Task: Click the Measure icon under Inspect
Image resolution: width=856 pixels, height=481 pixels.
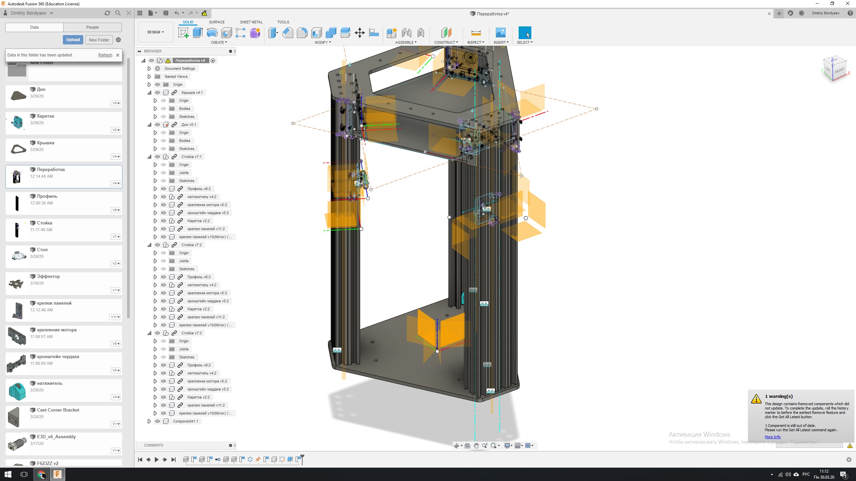Action: click(475, 33)
